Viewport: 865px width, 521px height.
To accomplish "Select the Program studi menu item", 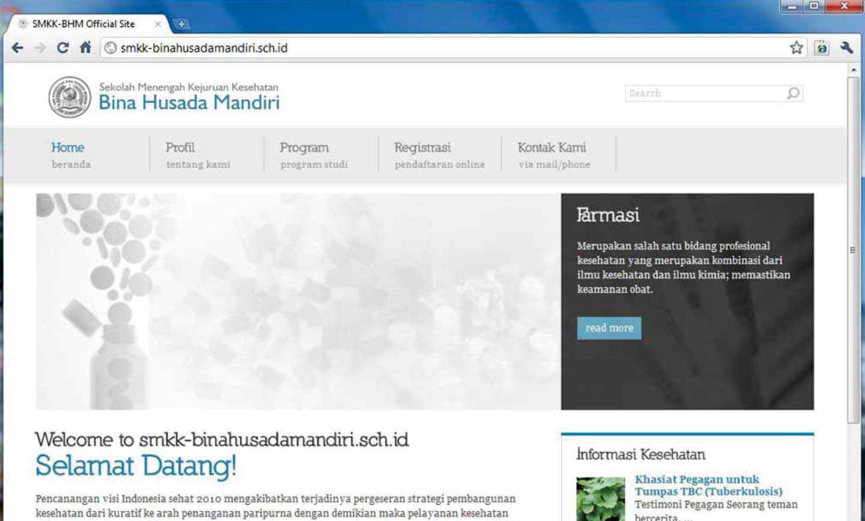I will (313, 155).
